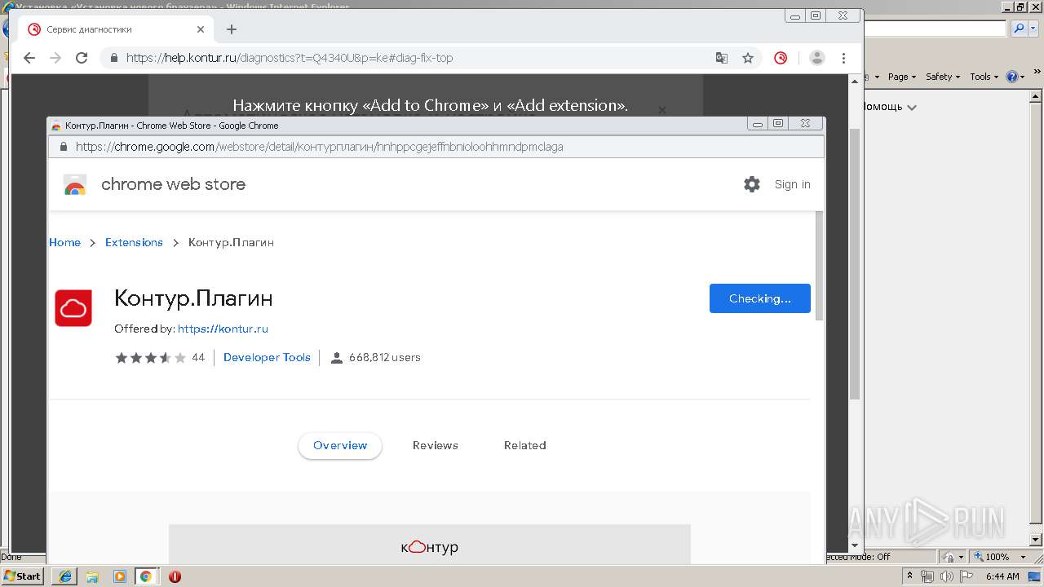Maximize the Chrome Web Store popup window

[778, 124]
